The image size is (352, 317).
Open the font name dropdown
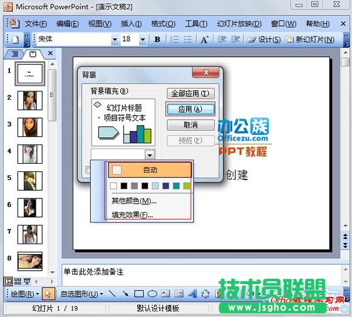115,40
